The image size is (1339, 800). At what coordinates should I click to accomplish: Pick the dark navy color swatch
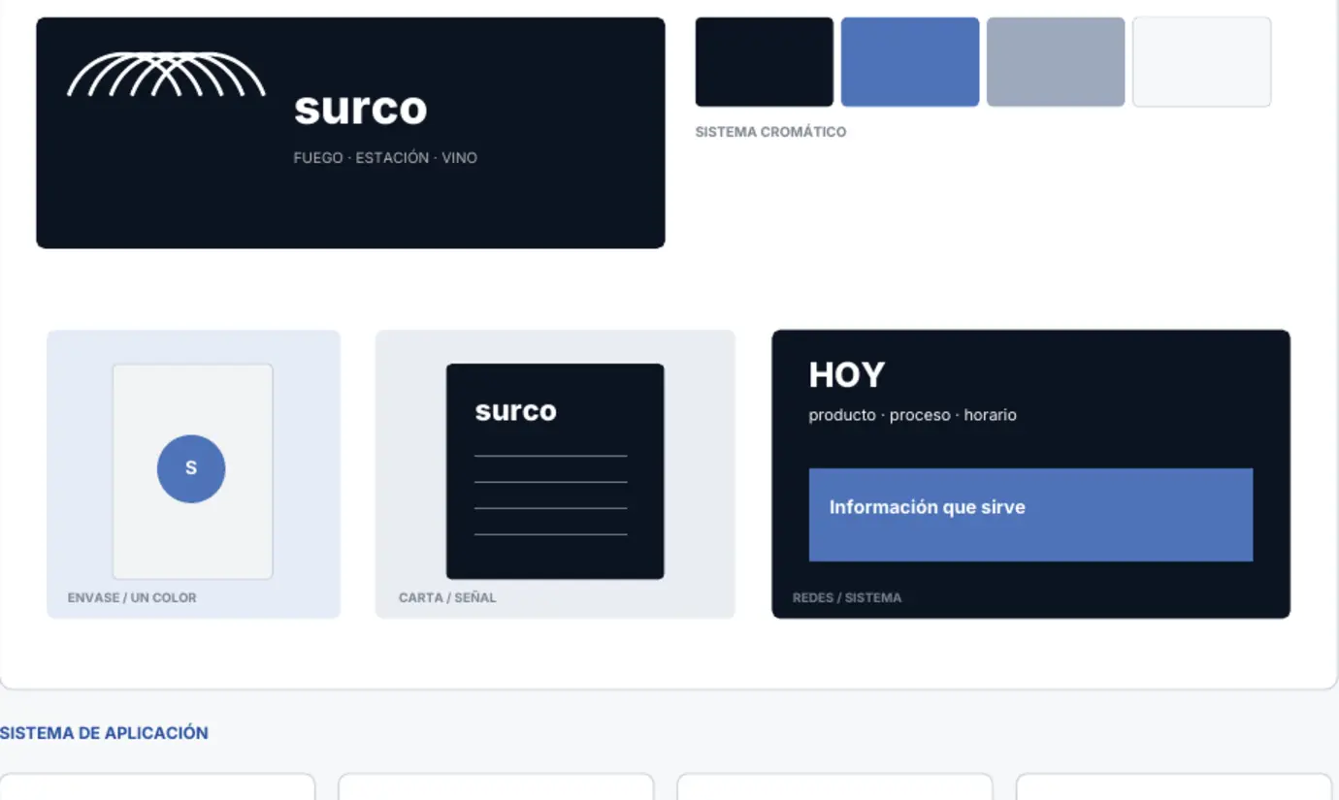tap(765, 62)
